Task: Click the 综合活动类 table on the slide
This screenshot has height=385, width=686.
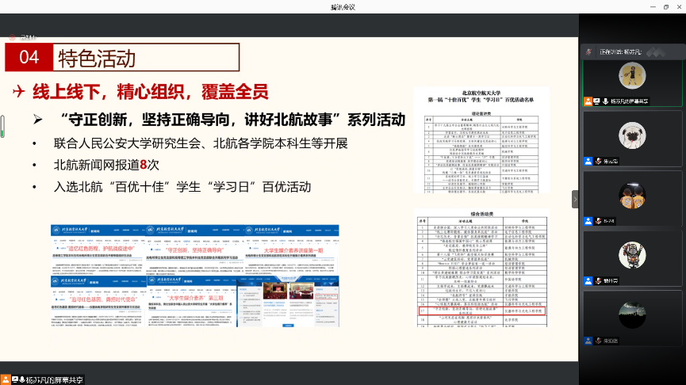Action: [482, 270]
